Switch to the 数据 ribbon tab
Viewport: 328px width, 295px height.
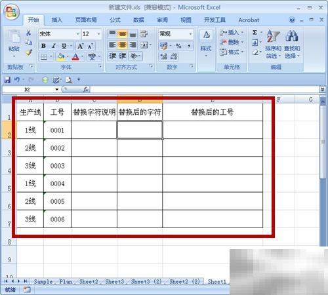tap(138, 20)
